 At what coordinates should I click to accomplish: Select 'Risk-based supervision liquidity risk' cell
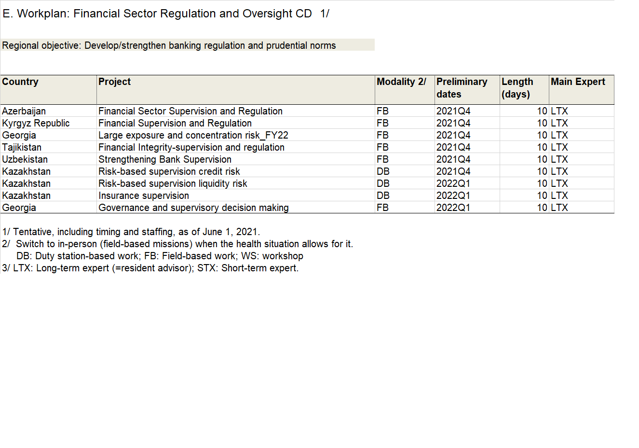pyautogui.click(x=173, y=183)
